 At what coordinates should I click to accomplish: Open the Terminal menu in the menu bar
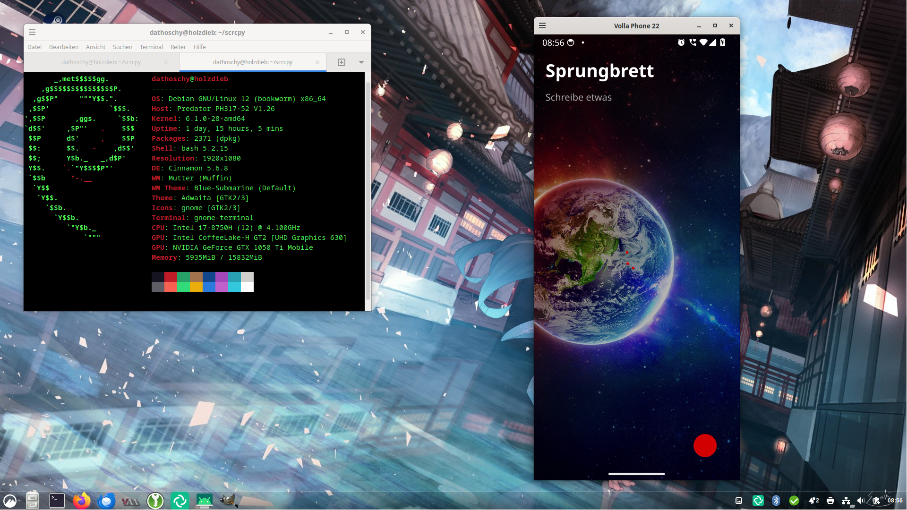(x=151, y=47)
